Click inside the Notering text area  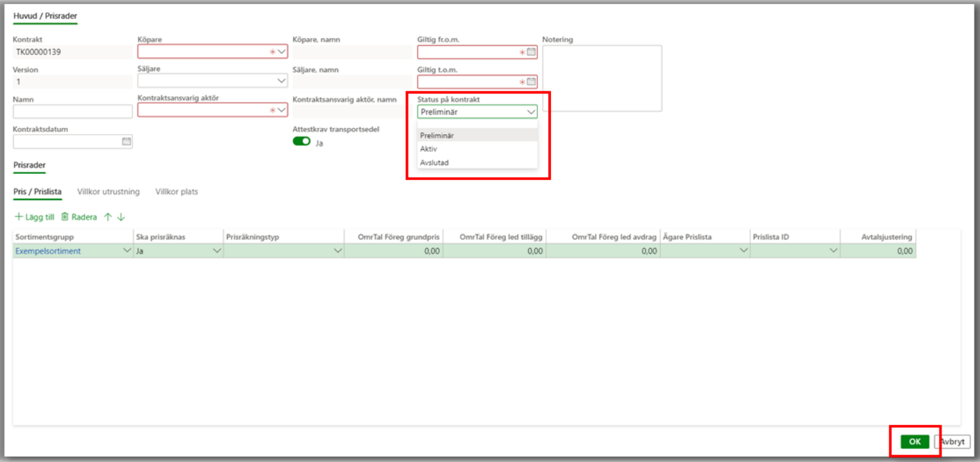tap(602, 78)
